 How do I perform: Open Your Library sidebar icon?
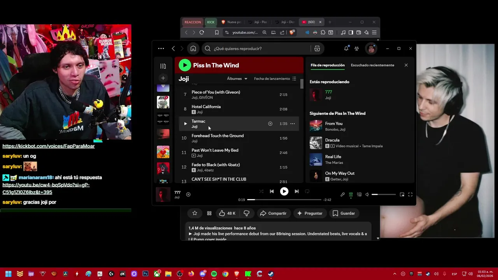[163, 66]
